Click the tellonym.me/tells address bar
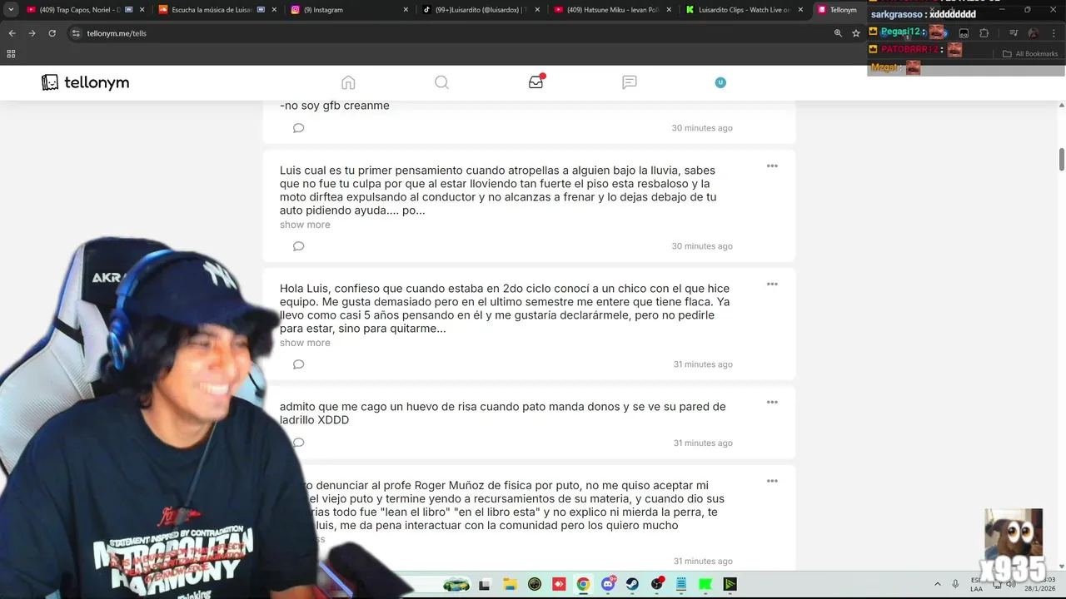The height and width of the screenshot is (599, 1066). (x=450, y=33)
